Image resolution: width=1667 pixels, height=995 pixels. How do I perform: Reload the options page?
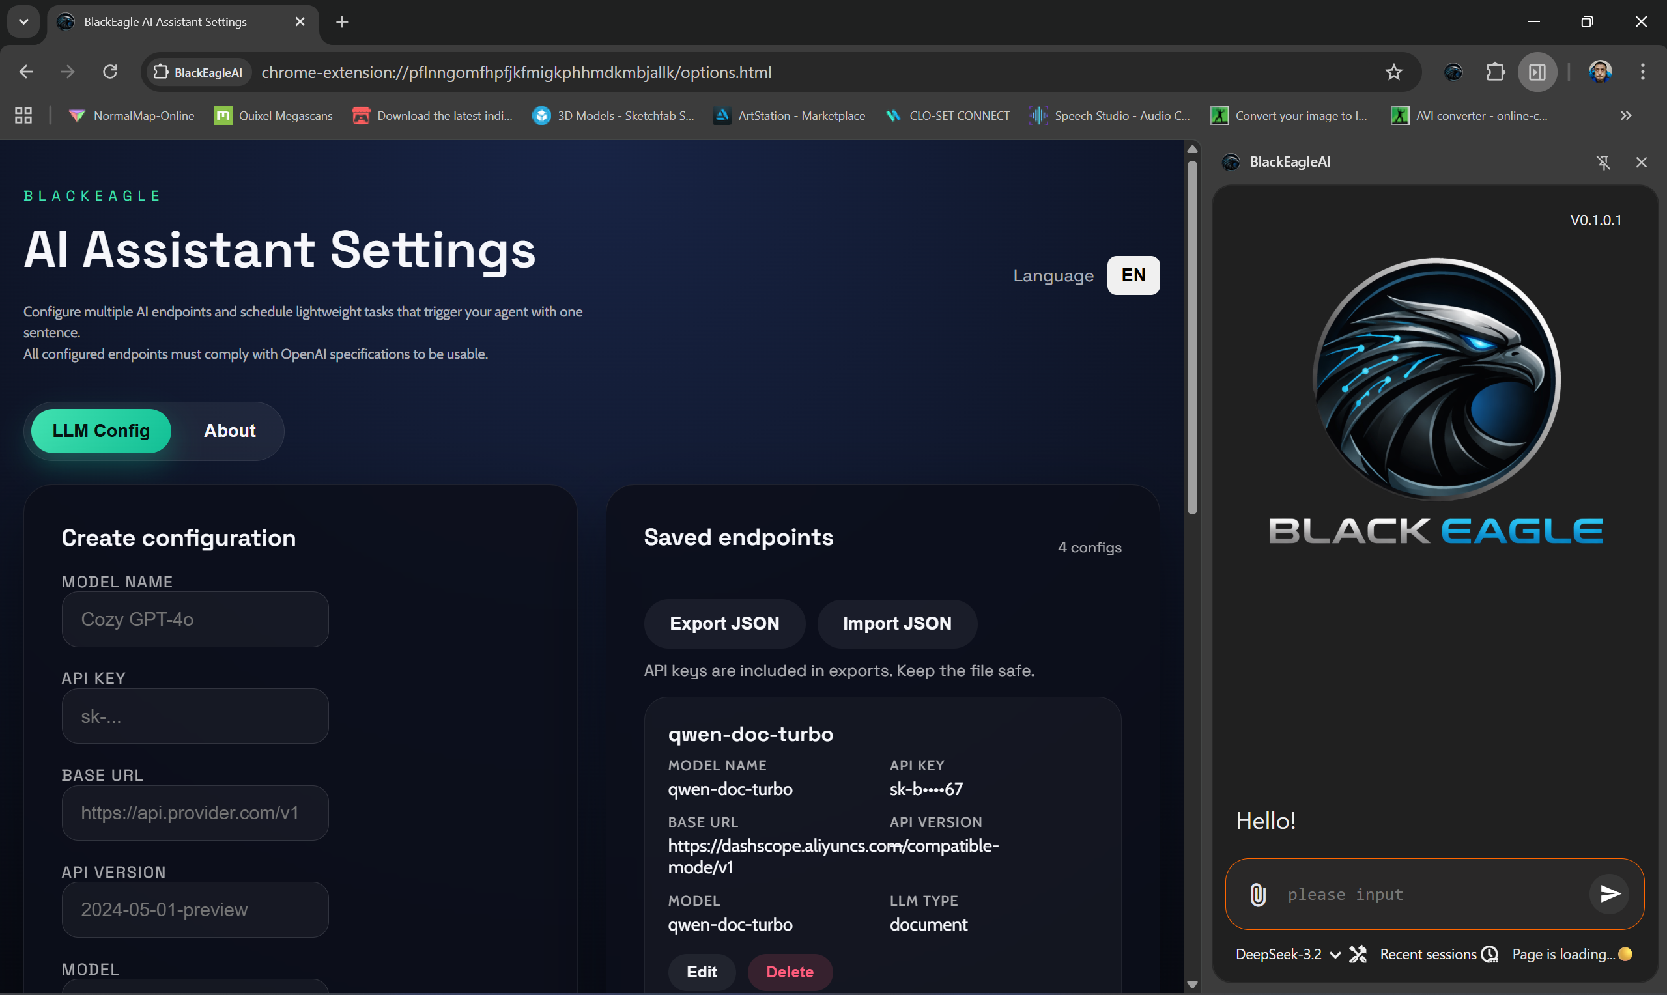110,72
